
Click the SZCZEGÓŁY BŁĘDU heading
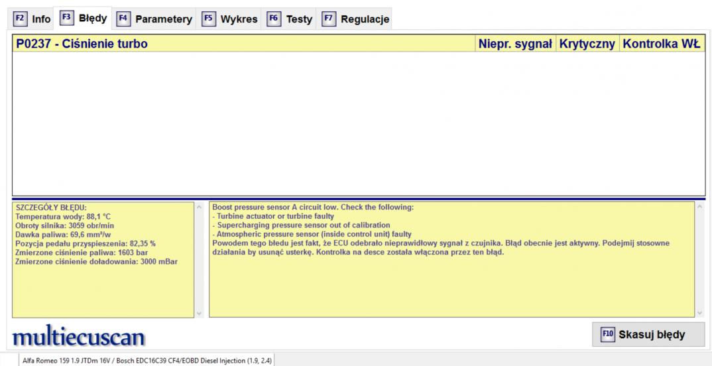point(51,208)
